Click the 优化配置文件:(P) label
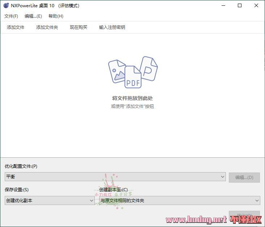The height and width of the screenshot is (227, 265). 21,166
